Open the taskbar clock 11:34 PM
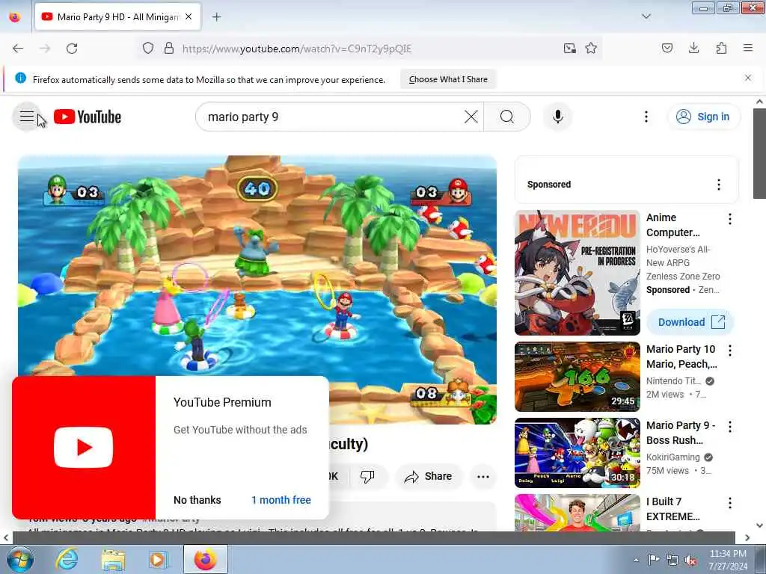 (x=728, y=560)
